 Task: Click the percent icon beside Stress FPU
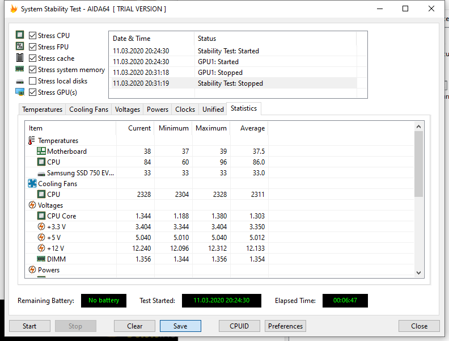tap(20, 46)
